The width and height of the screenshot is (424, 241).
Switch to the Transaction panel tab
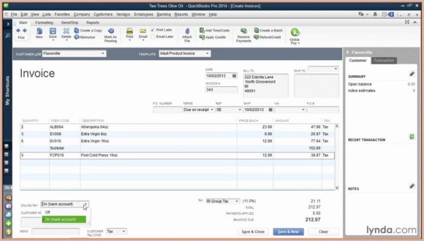384,61
